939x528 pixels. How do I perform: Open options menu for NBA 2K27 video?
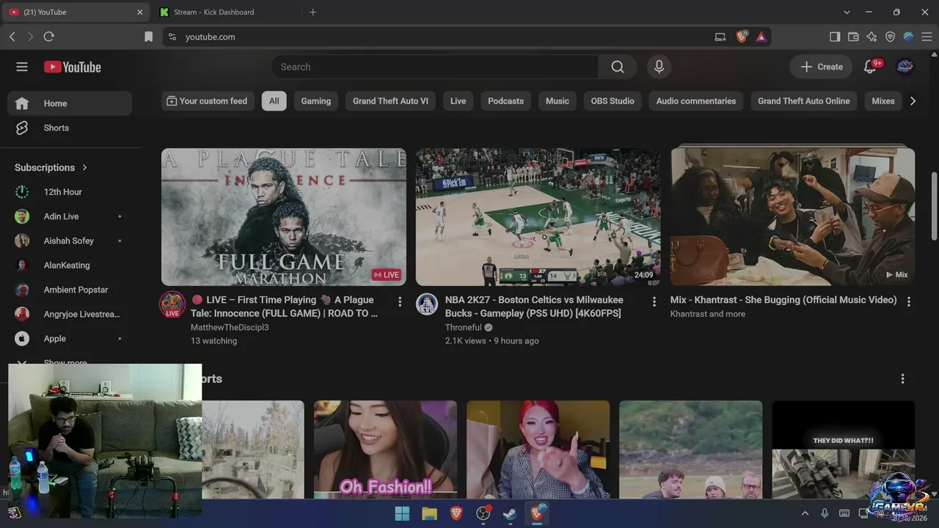(654, 301)
